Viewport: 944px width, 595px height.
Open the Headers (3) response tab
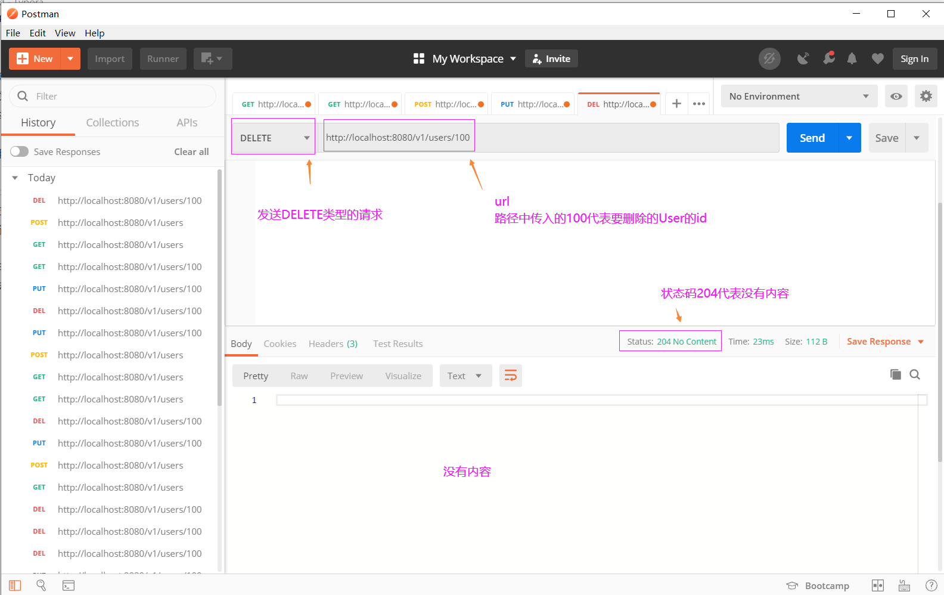tap(333, 343)
